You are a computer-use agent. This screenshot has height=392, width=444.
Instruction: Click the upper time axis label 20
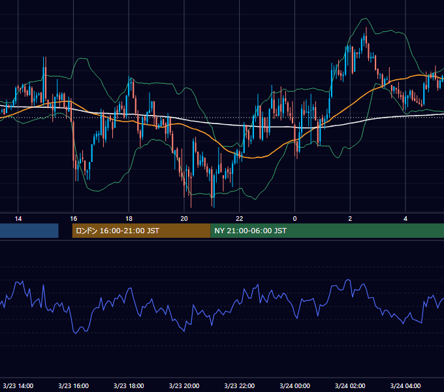184,219
